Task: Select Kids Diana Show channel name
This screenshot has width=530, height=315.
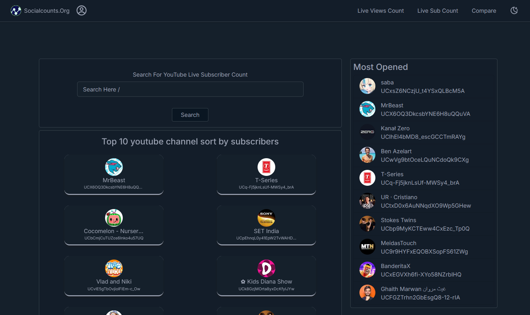Action: tap(266, 281)
